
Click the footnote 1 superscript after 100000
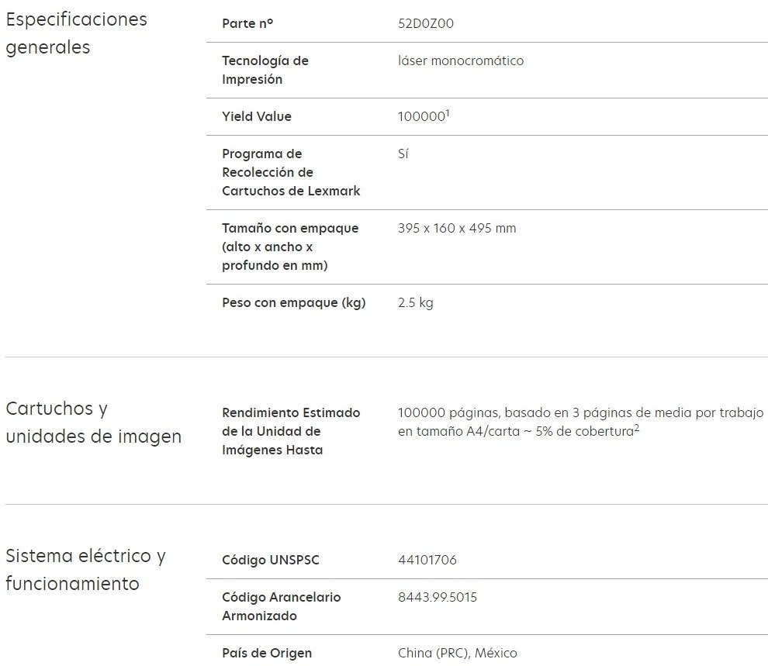tap(448, 113)
